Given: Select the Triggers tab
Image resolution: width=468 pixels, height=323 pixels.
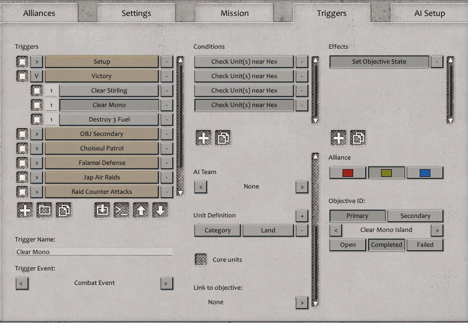Looking at the screenshot, I should [x=331, y=13].
